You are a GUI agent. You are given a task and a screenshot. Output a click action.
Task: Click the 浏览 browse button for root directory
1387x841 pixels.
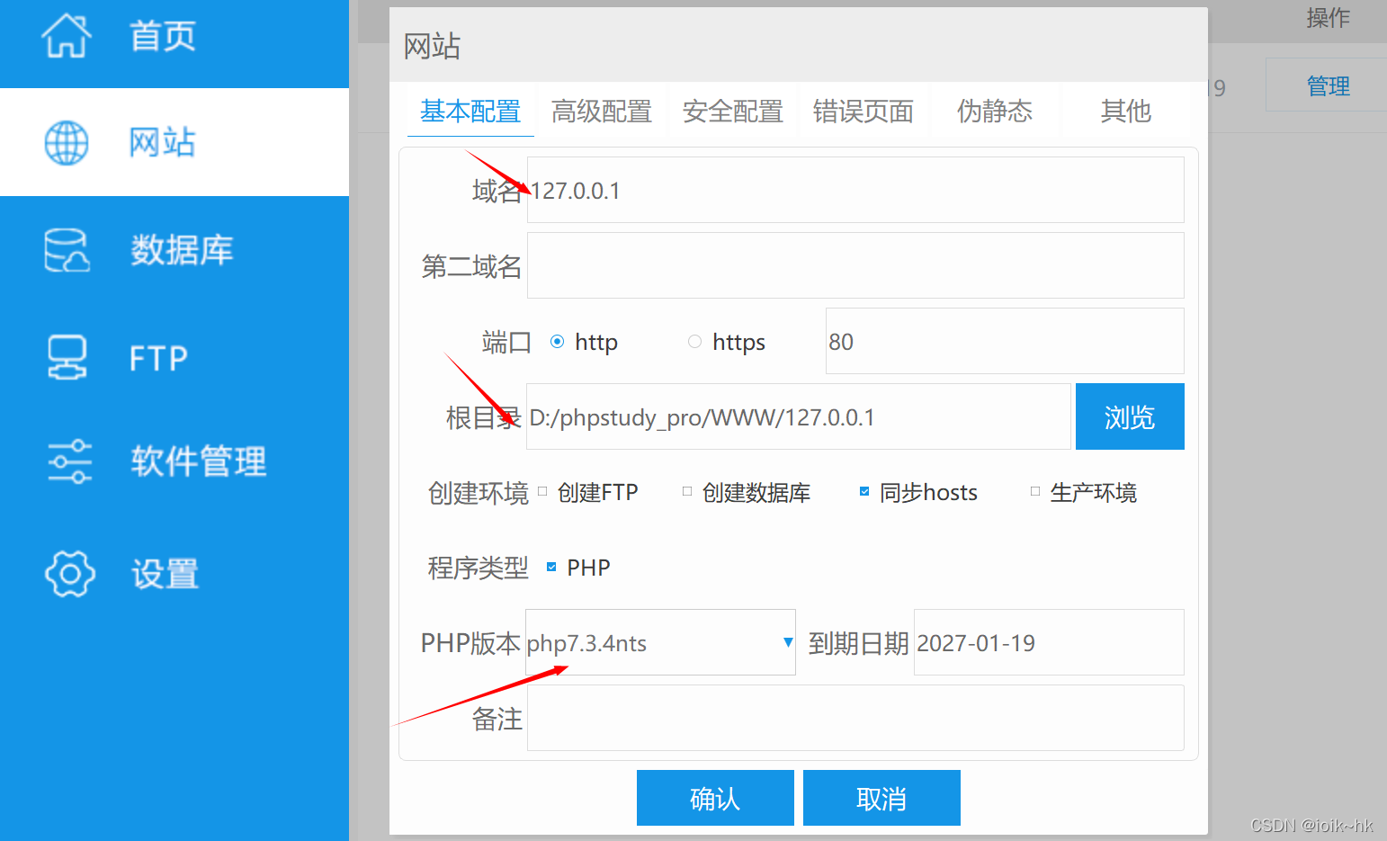click(1130, 416)
